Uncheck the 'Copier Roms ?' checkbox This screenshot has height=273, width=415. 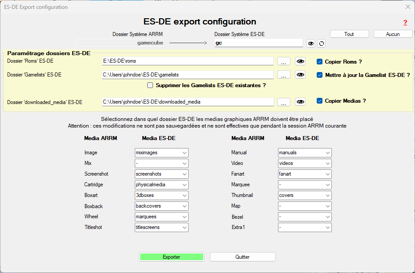point(319,62)
